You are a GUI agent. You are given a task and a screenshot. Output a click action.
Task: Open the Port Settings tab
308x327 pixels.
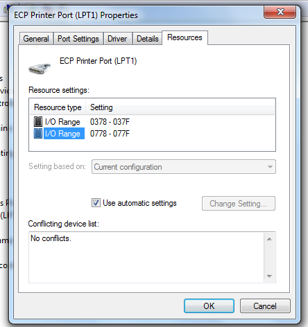tap(78, 39)
